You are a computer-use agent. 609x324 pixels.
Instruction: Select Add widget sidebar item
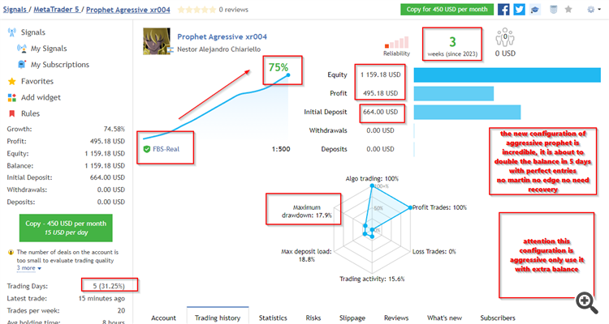[x=41, y=98]
